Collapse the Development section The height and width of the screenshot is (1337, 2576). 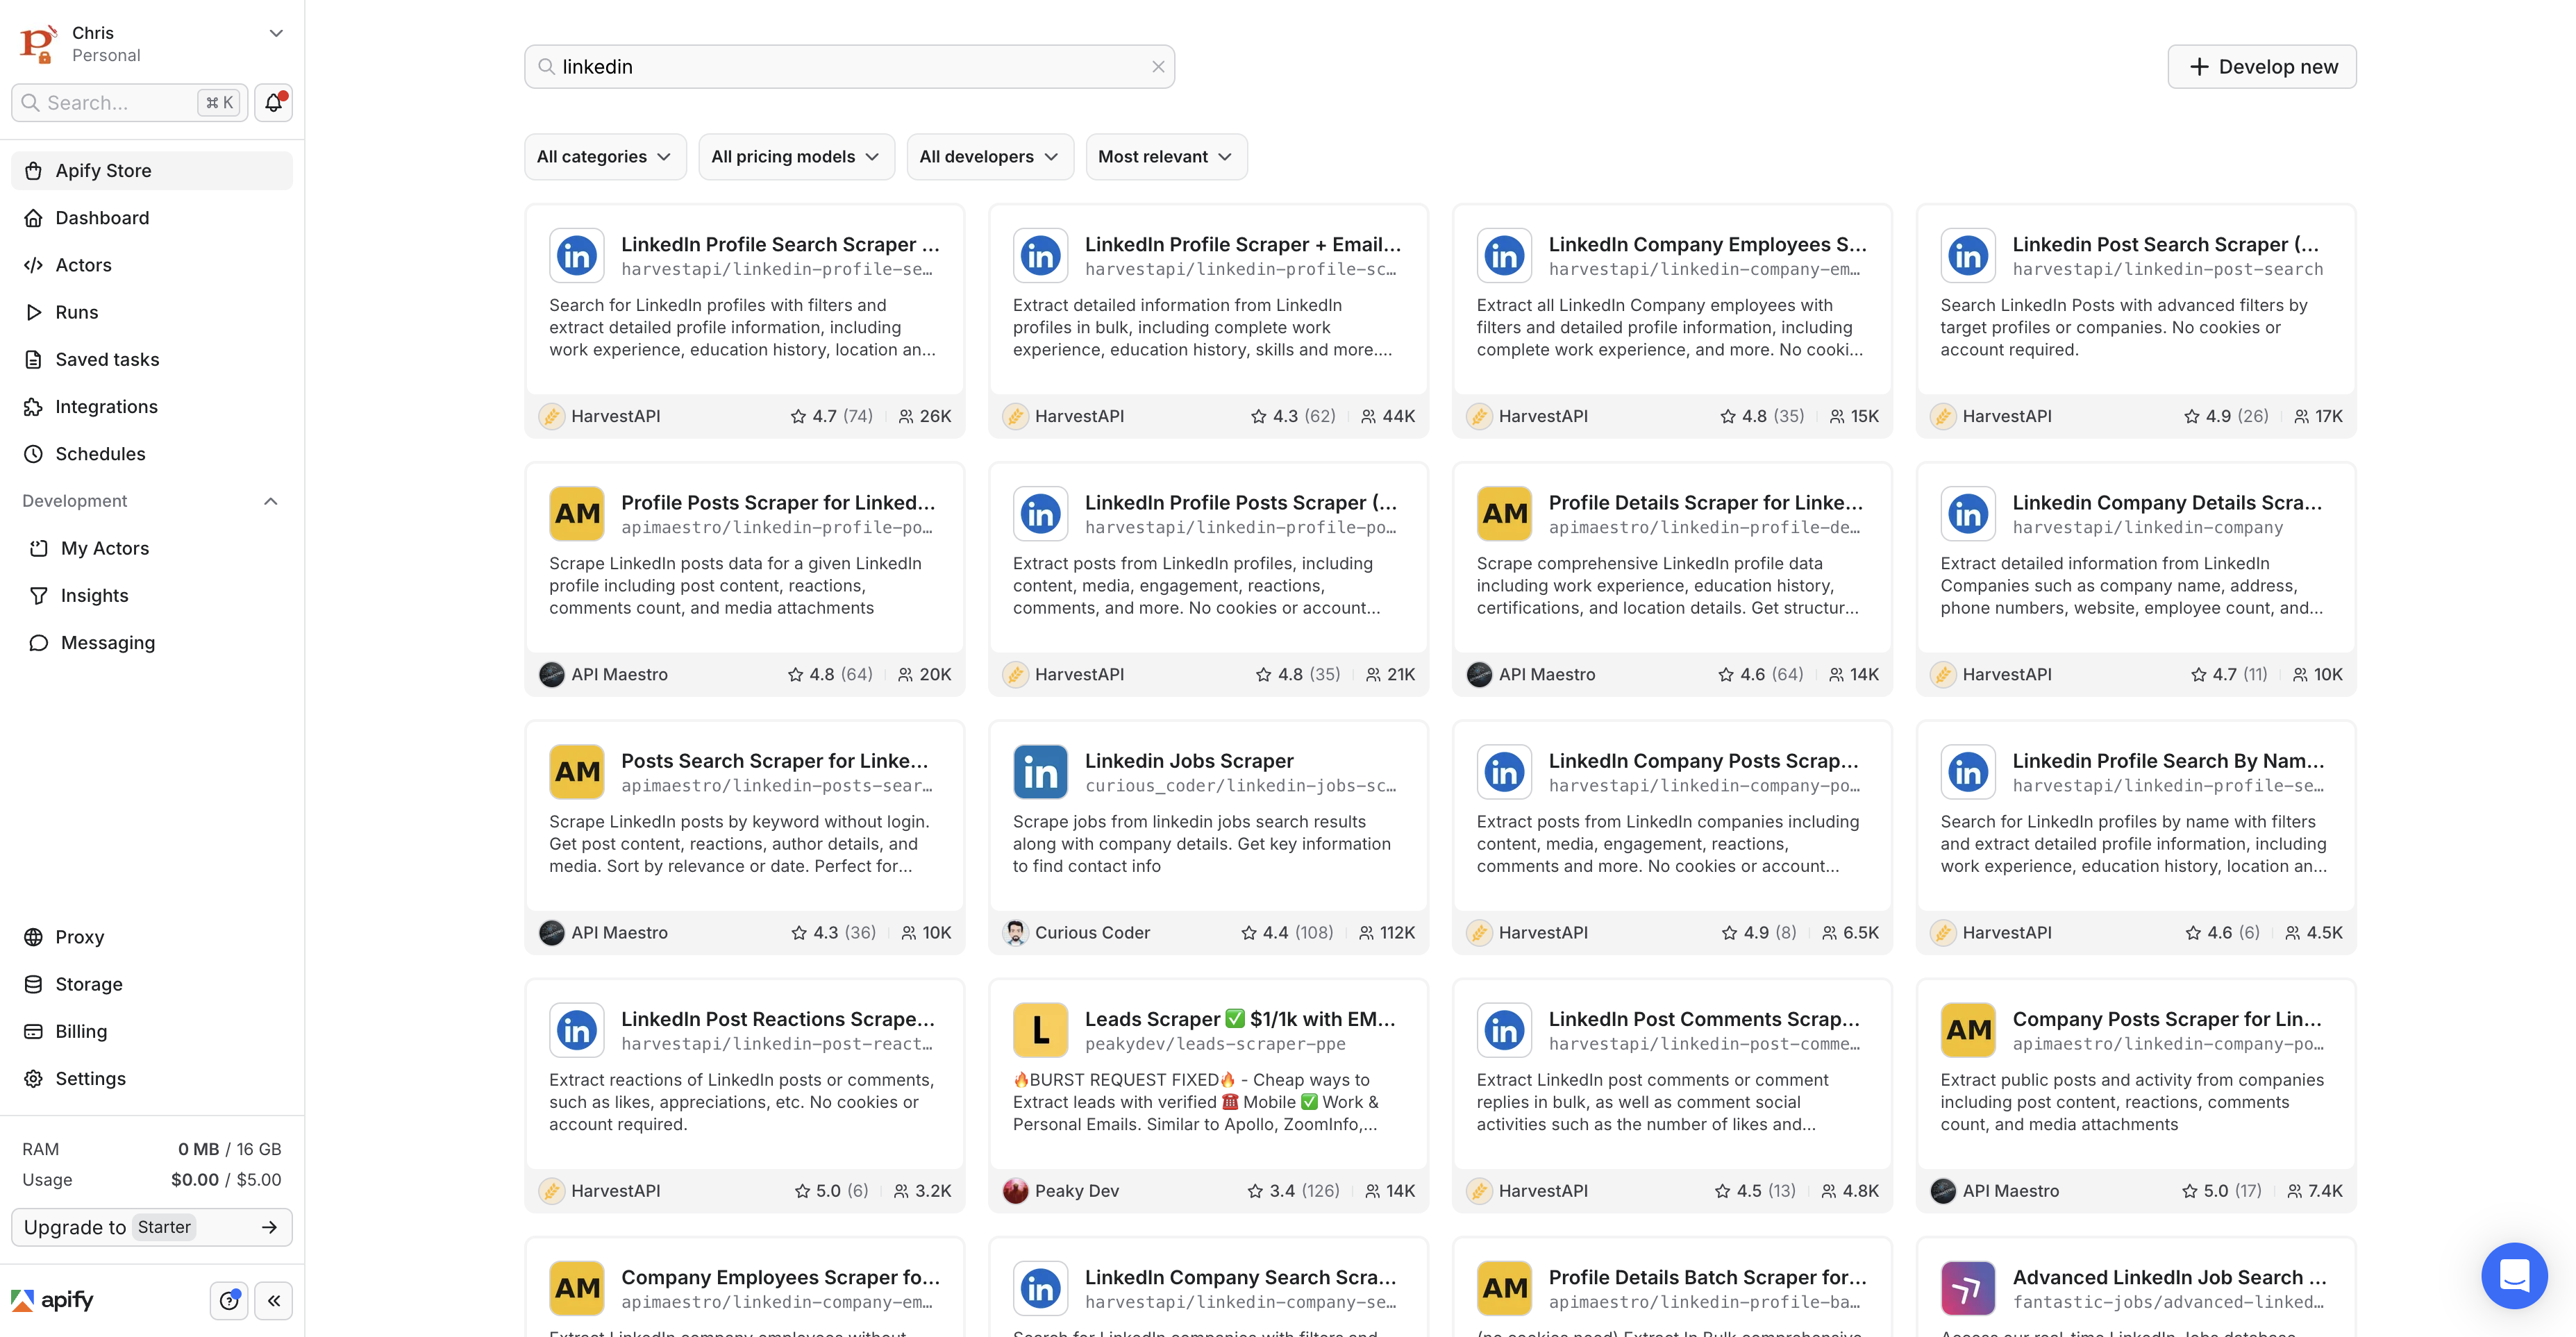click(270, 501)
